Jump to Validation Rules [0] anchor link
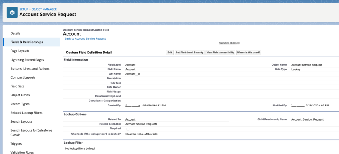339x154 pixels. (x=229, y=43)
